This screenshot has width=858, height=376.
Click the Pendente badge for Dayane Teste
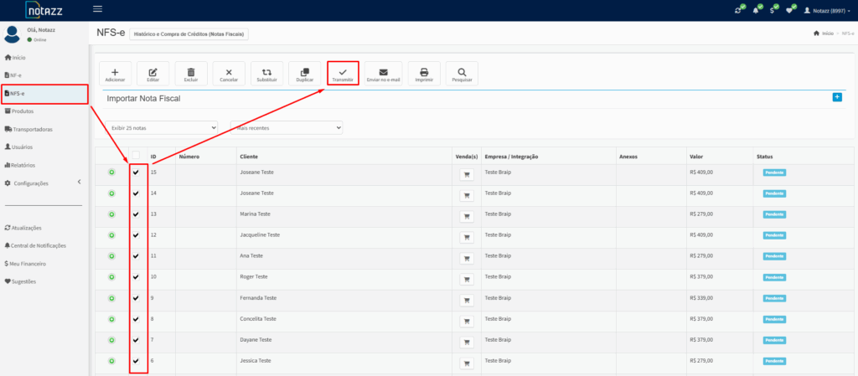pyautogui.click(x=774, y=340)
